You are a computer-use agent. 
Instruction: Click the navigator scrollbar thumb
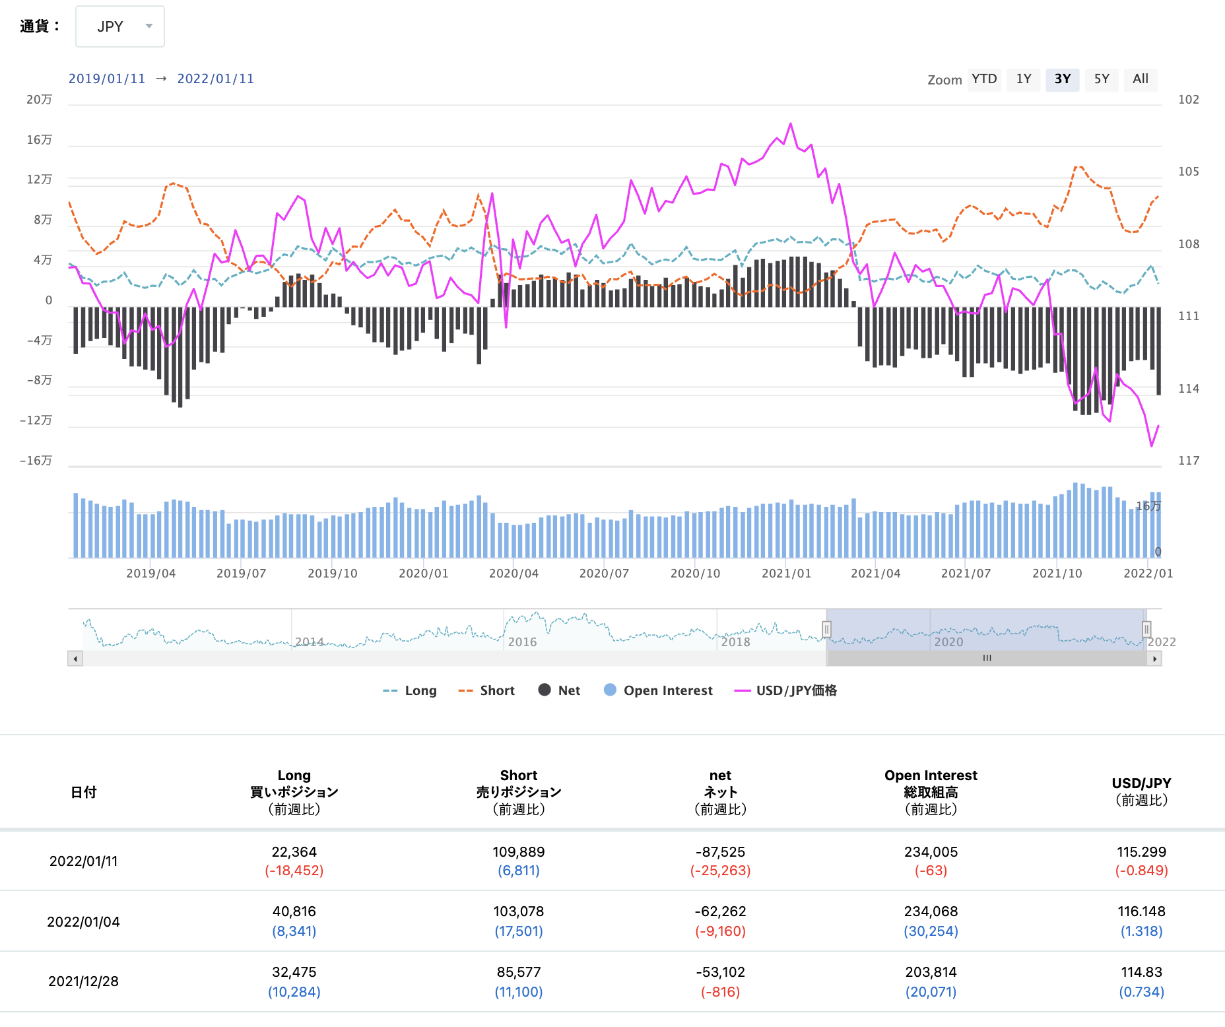[x=987, y=659]
